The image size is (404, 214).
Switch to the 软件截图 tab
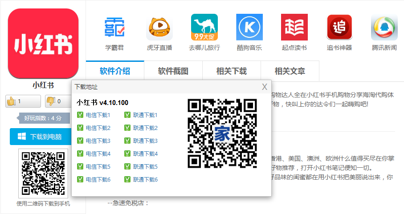click(173, 71)
